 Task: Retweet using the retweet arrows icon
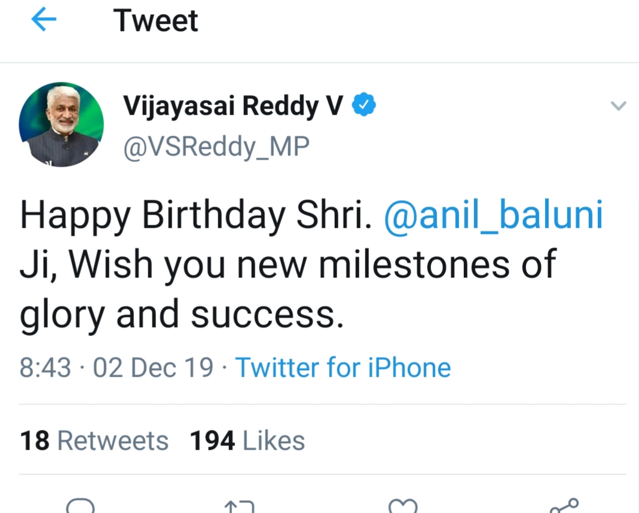click(x=239, y=507)
